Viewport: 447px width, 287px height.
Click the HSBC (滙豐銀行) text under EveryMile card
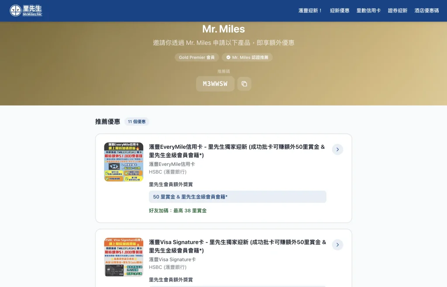pyautogui.click(x=168, y=172)
